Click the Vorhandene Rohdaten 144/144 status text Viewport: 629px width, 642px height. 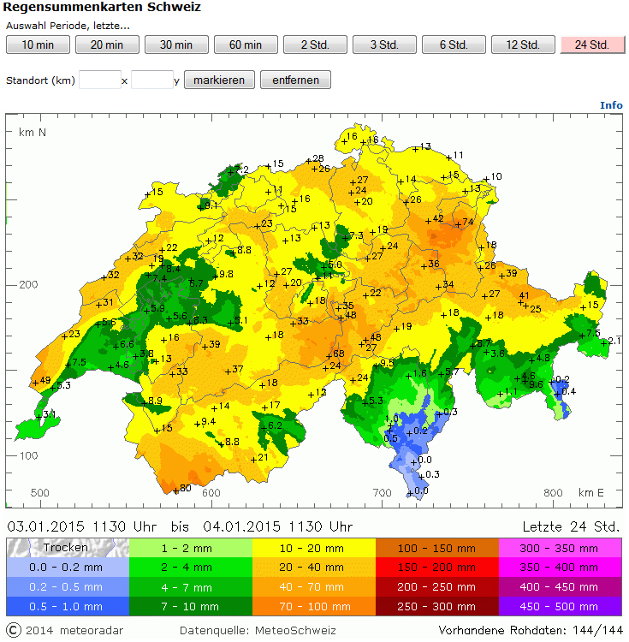point(531,630)
